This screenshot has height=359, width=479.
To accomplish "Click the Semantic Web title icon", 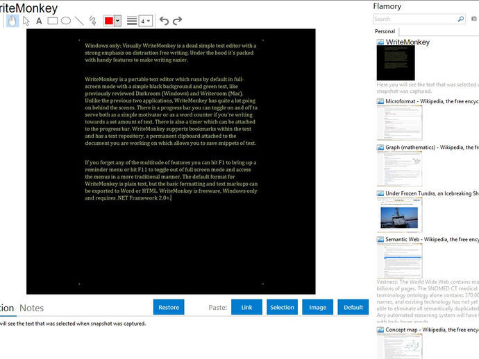I will click(x=380, y=239).
